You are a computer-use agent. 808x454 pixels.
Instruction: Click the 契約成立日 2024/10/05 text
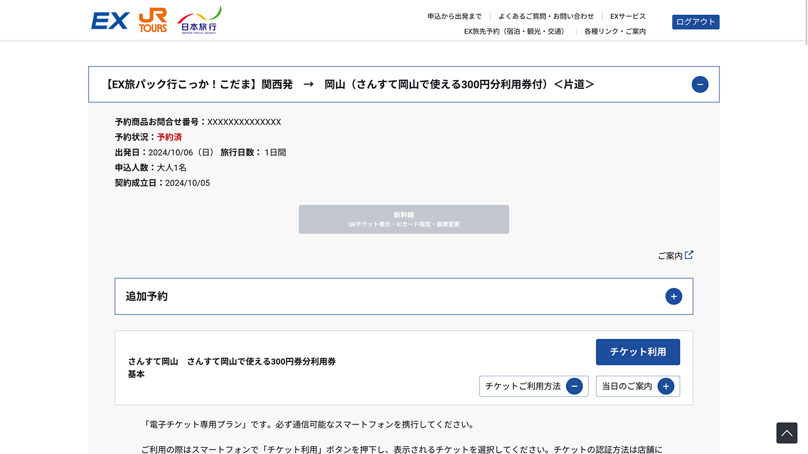(162, 183)
